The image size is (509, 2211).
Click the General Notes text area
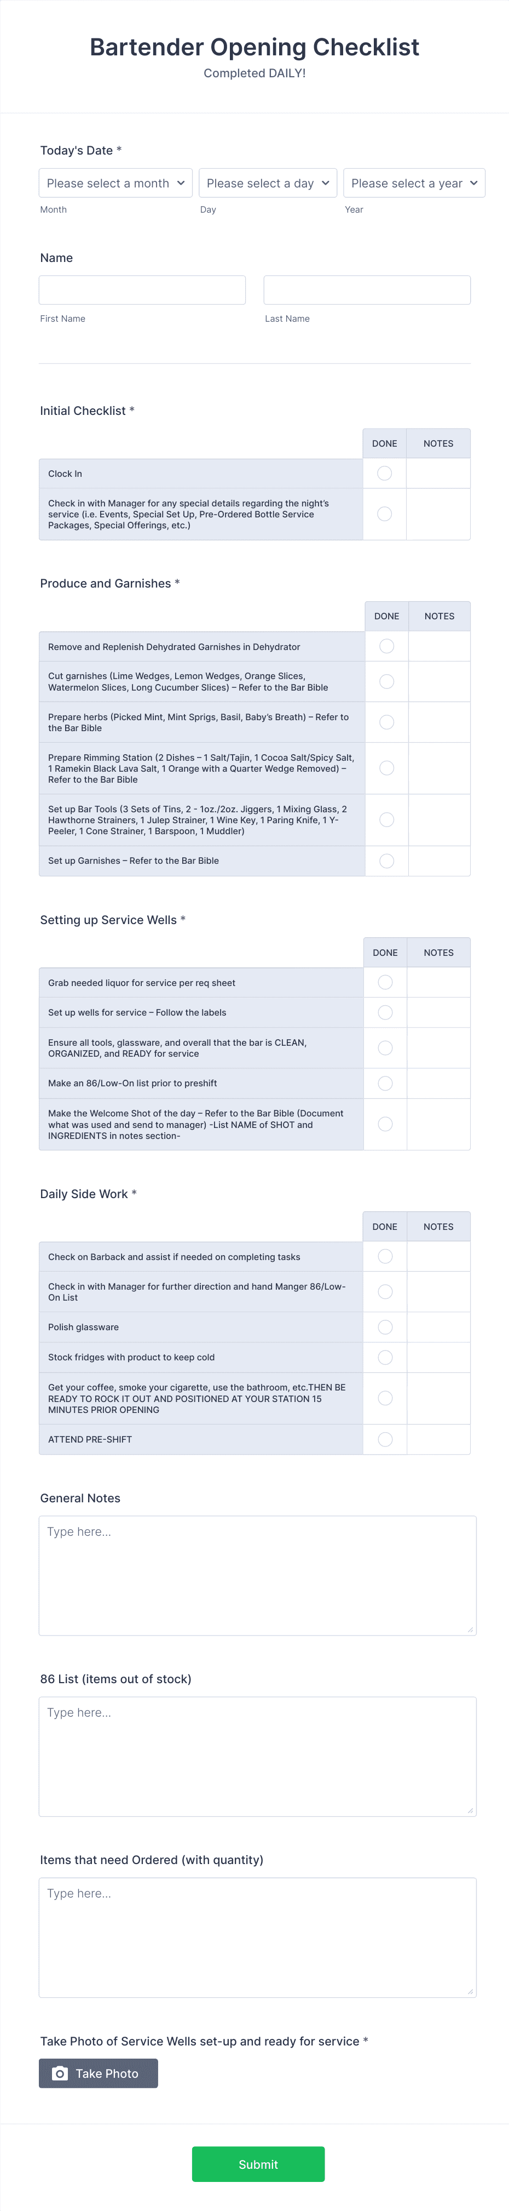pos(257,1575)
